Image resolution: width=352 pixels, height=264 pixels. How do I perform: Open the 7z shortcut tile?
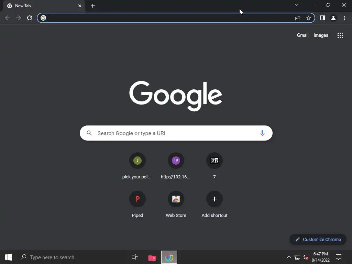tap(214, 166)
